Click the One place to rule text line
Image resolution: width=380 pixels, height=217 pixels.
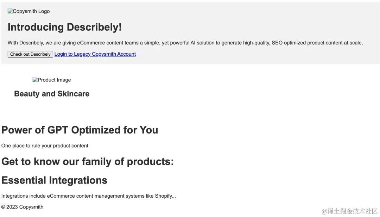pyautogui.click(x=45, y=145)
